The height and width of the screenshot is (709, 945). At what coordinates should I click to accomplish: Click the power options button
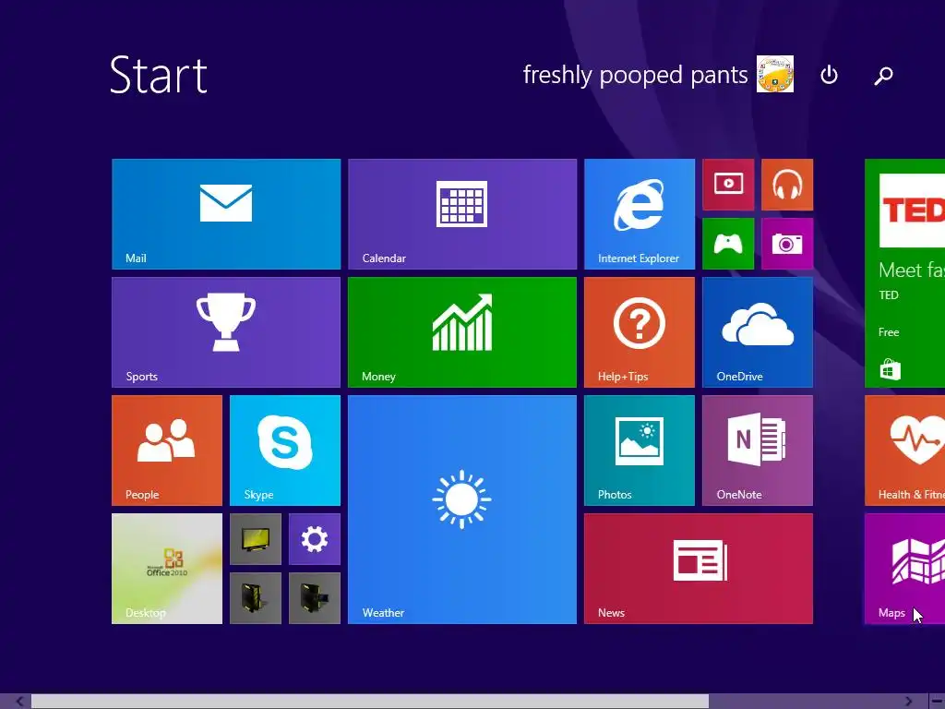tap(830, 75)
